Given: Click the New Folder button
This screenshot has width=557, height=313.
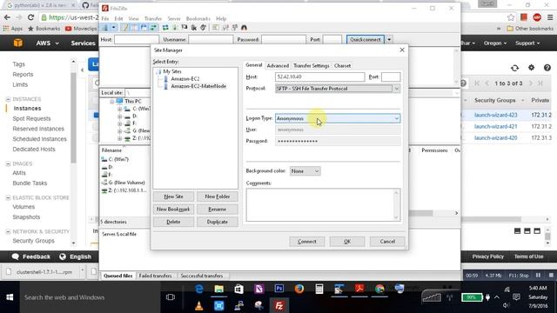Looking at the screenshot, I should (217, 196).
